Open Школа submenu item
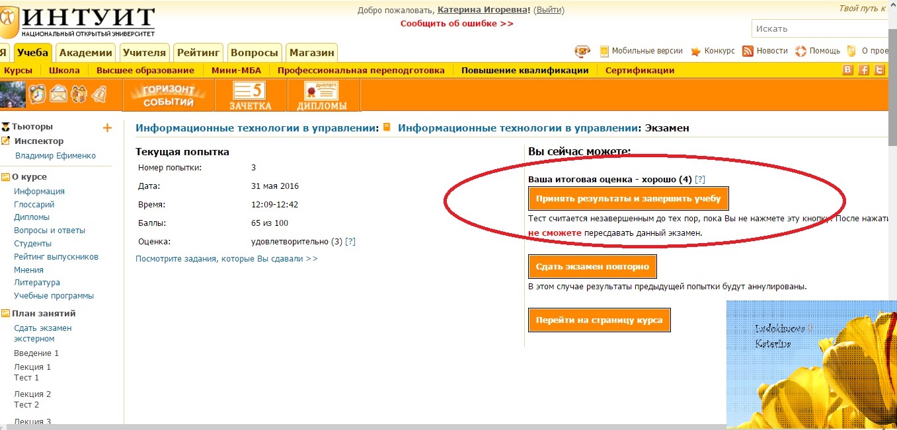This screenshot has width=897, height=430. point(64,71)
